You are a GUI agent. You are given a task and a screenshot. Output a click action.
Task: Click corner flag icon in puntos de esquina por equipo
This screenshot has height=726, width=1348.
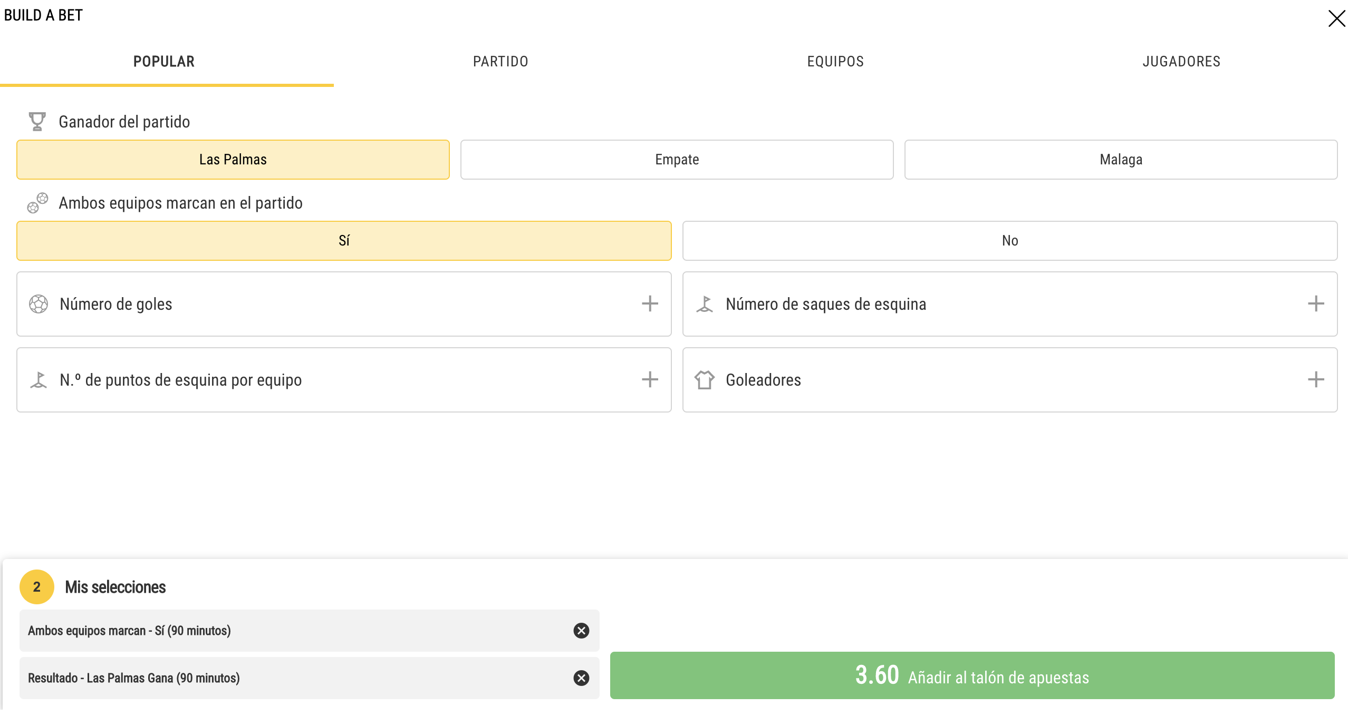[x=38, y=380]
